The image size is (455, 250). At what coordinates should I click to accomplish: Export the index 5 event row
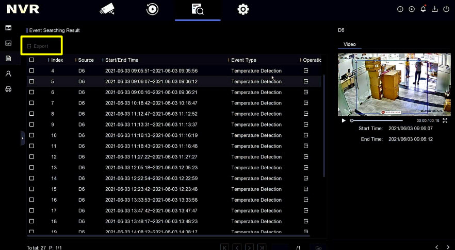coord(306,81)
